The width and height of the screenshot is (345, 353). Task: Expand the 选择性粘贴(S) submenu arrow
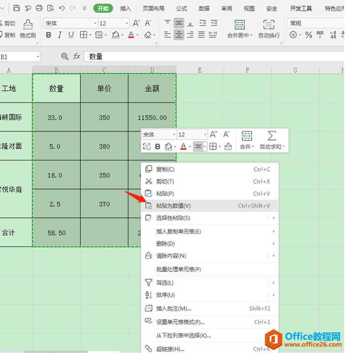click(x=273, y=218)
